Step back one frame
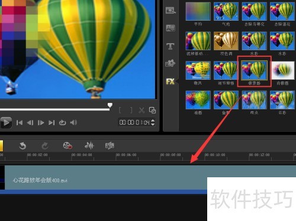Viewport: 296px width, 221px height. [x=30, y=123]
